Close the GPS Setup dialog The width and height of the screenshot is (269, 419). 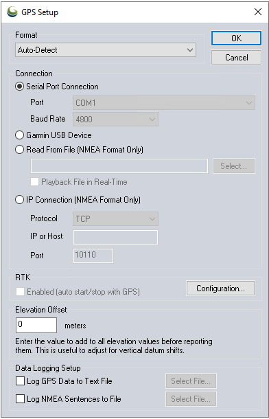pyautogui.click(x=257, y=12)
